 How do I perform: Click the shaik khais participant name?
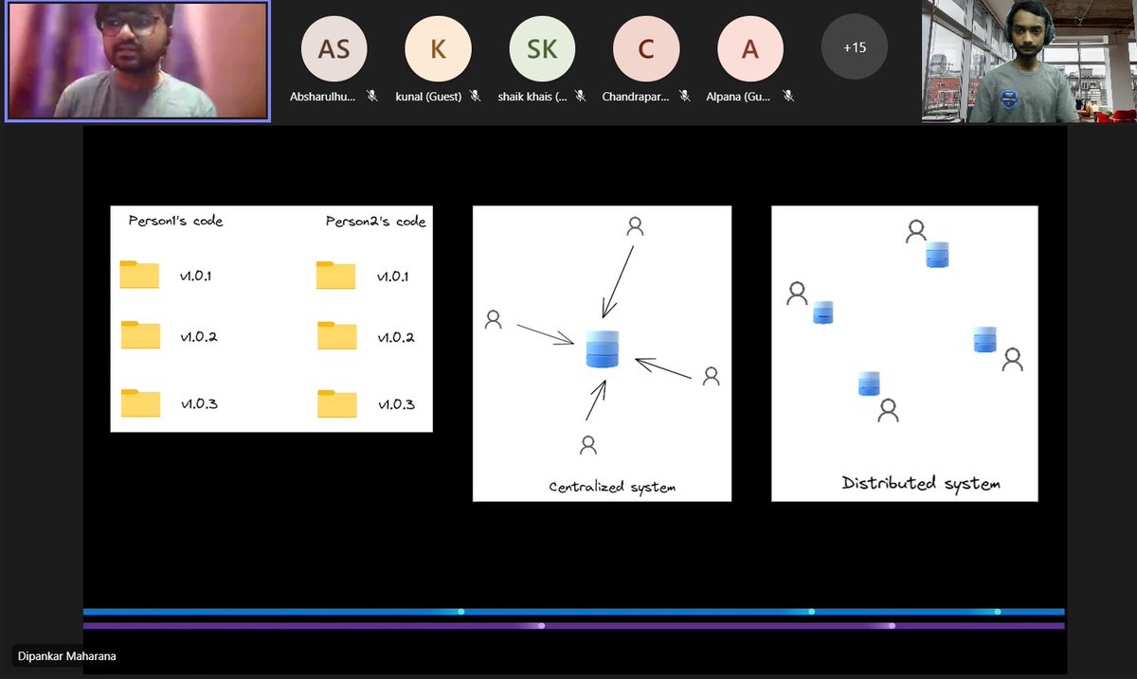coord(532,97)
